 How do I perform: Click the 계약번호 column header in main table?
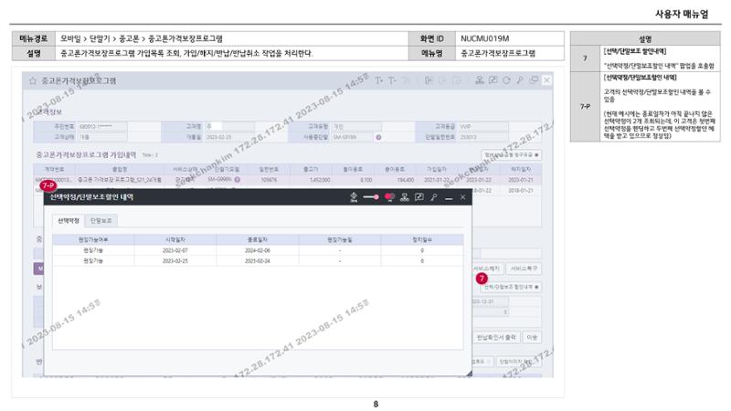tap(54, 169)
